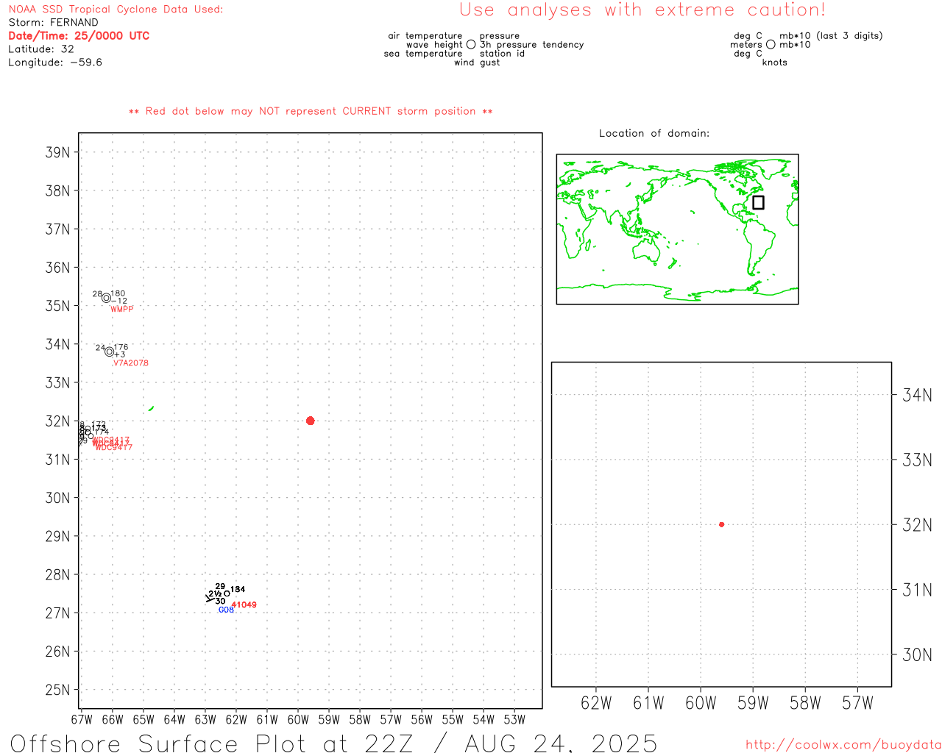The height and width of the screenshot is (753, 942).
Task: Select the 'air temperature' legend label
Action: tap(425, 36)
